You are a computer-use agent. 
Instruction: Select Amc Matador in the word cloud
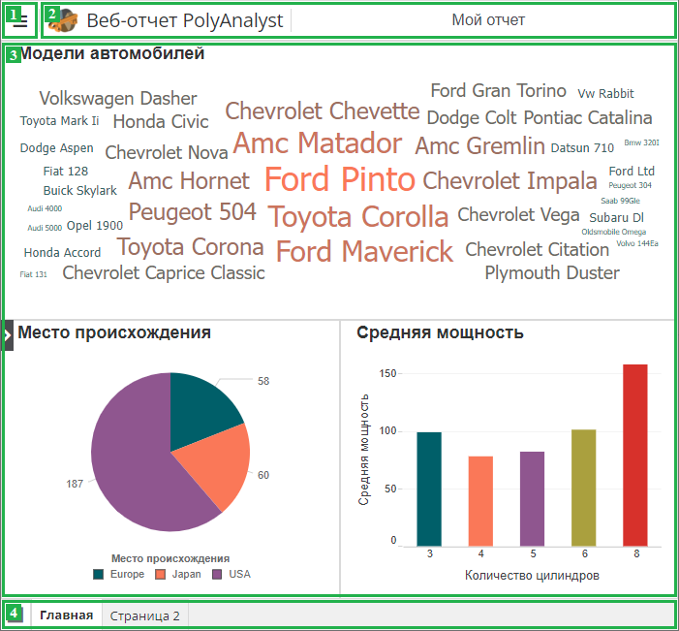pos(318,143)
